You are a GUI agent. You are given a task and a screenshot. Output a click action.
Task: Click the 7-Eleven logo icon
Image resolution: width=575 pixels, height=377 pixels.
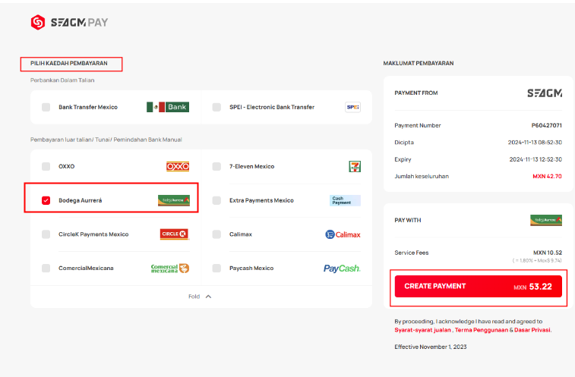coord(355,166)
